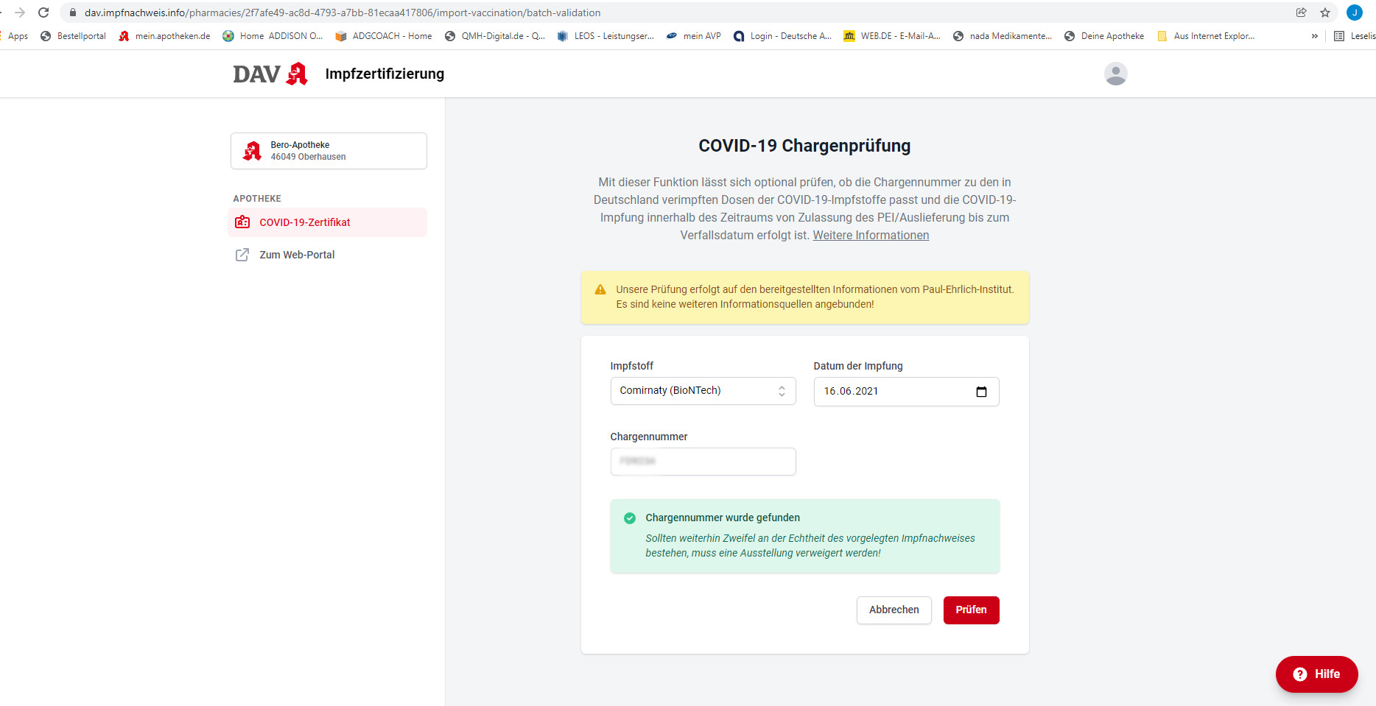Bookmark this page with the star icon

coord(1325,13)
